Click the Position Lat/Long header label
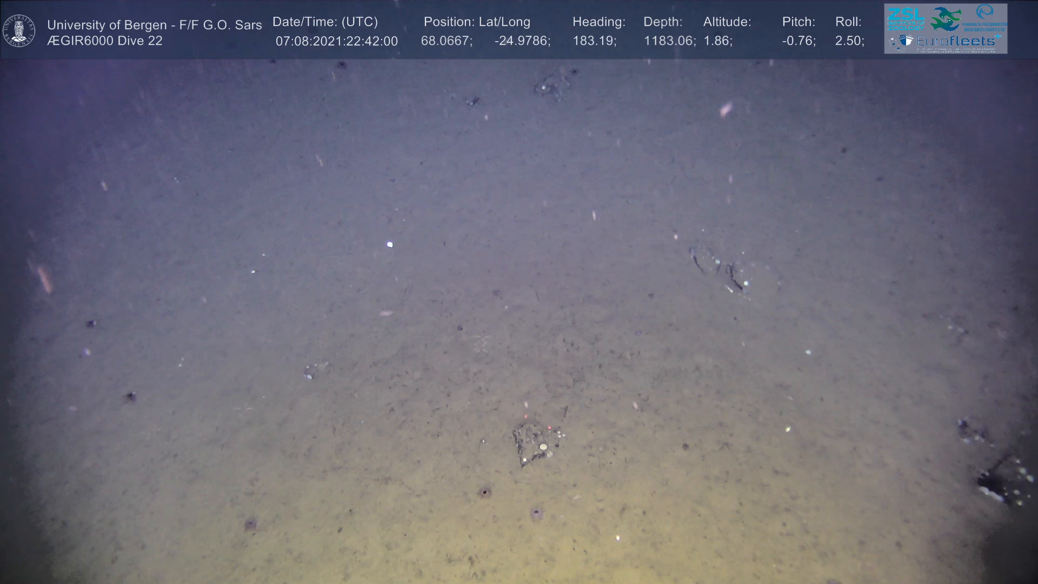The height and width of the screenshot is (584, 1038). click(477, 22)
